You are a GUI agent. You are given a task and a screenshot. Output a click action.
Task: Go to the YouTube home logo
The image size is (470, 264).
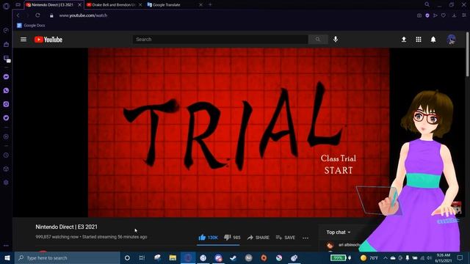(48, 40)
